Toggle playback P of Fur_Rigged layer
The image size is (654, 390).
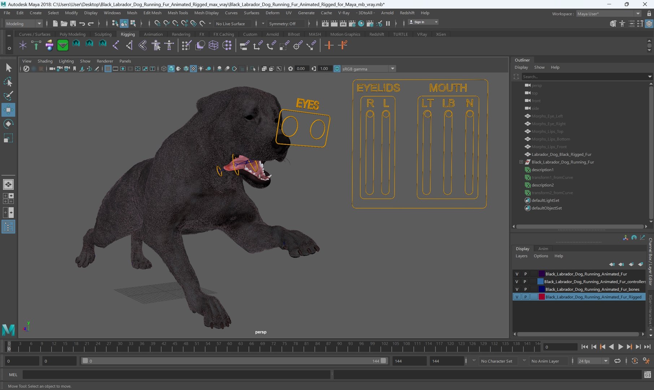pos(525,297)
